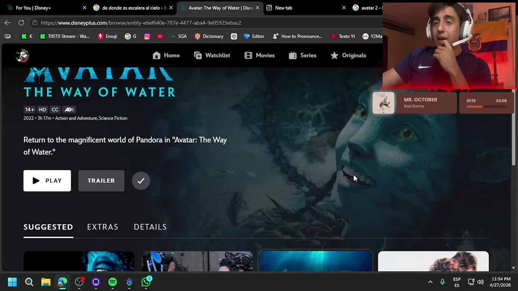This screenshot has width=518, height=291.
Task: Open the Instagram bookmark
Action: [x=147, y=36]
